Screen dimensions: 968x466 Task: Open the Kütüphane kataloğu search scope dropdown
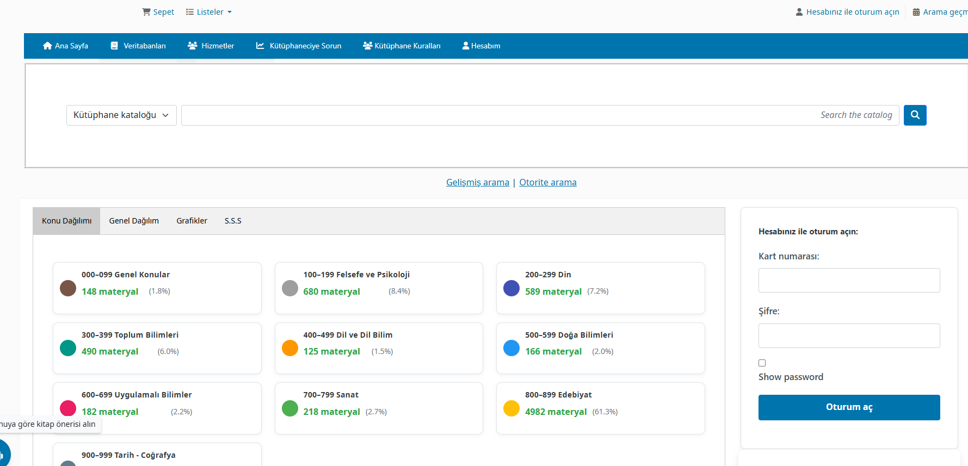coord(121,115)
